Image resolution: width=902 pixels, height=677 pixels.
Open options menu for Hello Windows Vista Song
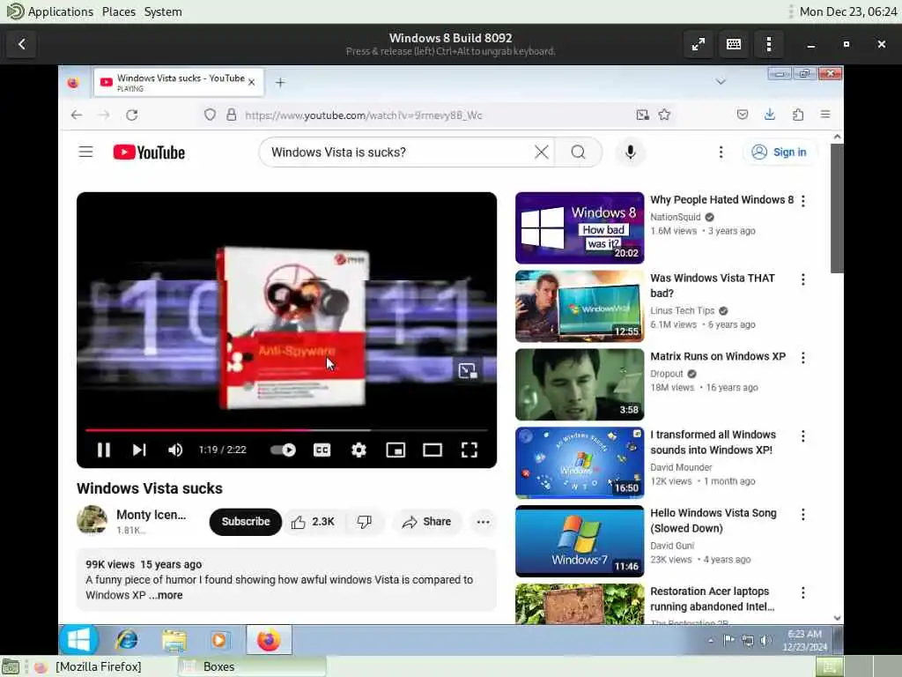point(803,514)
